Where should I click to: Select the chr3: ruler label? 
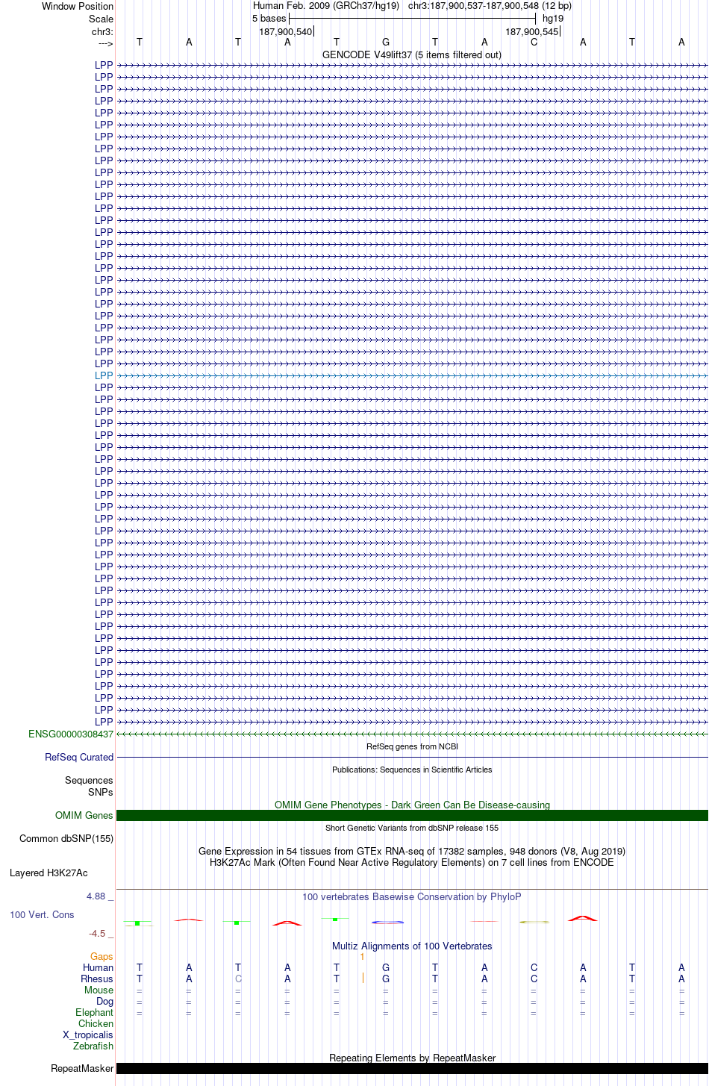tap(102, 31)
